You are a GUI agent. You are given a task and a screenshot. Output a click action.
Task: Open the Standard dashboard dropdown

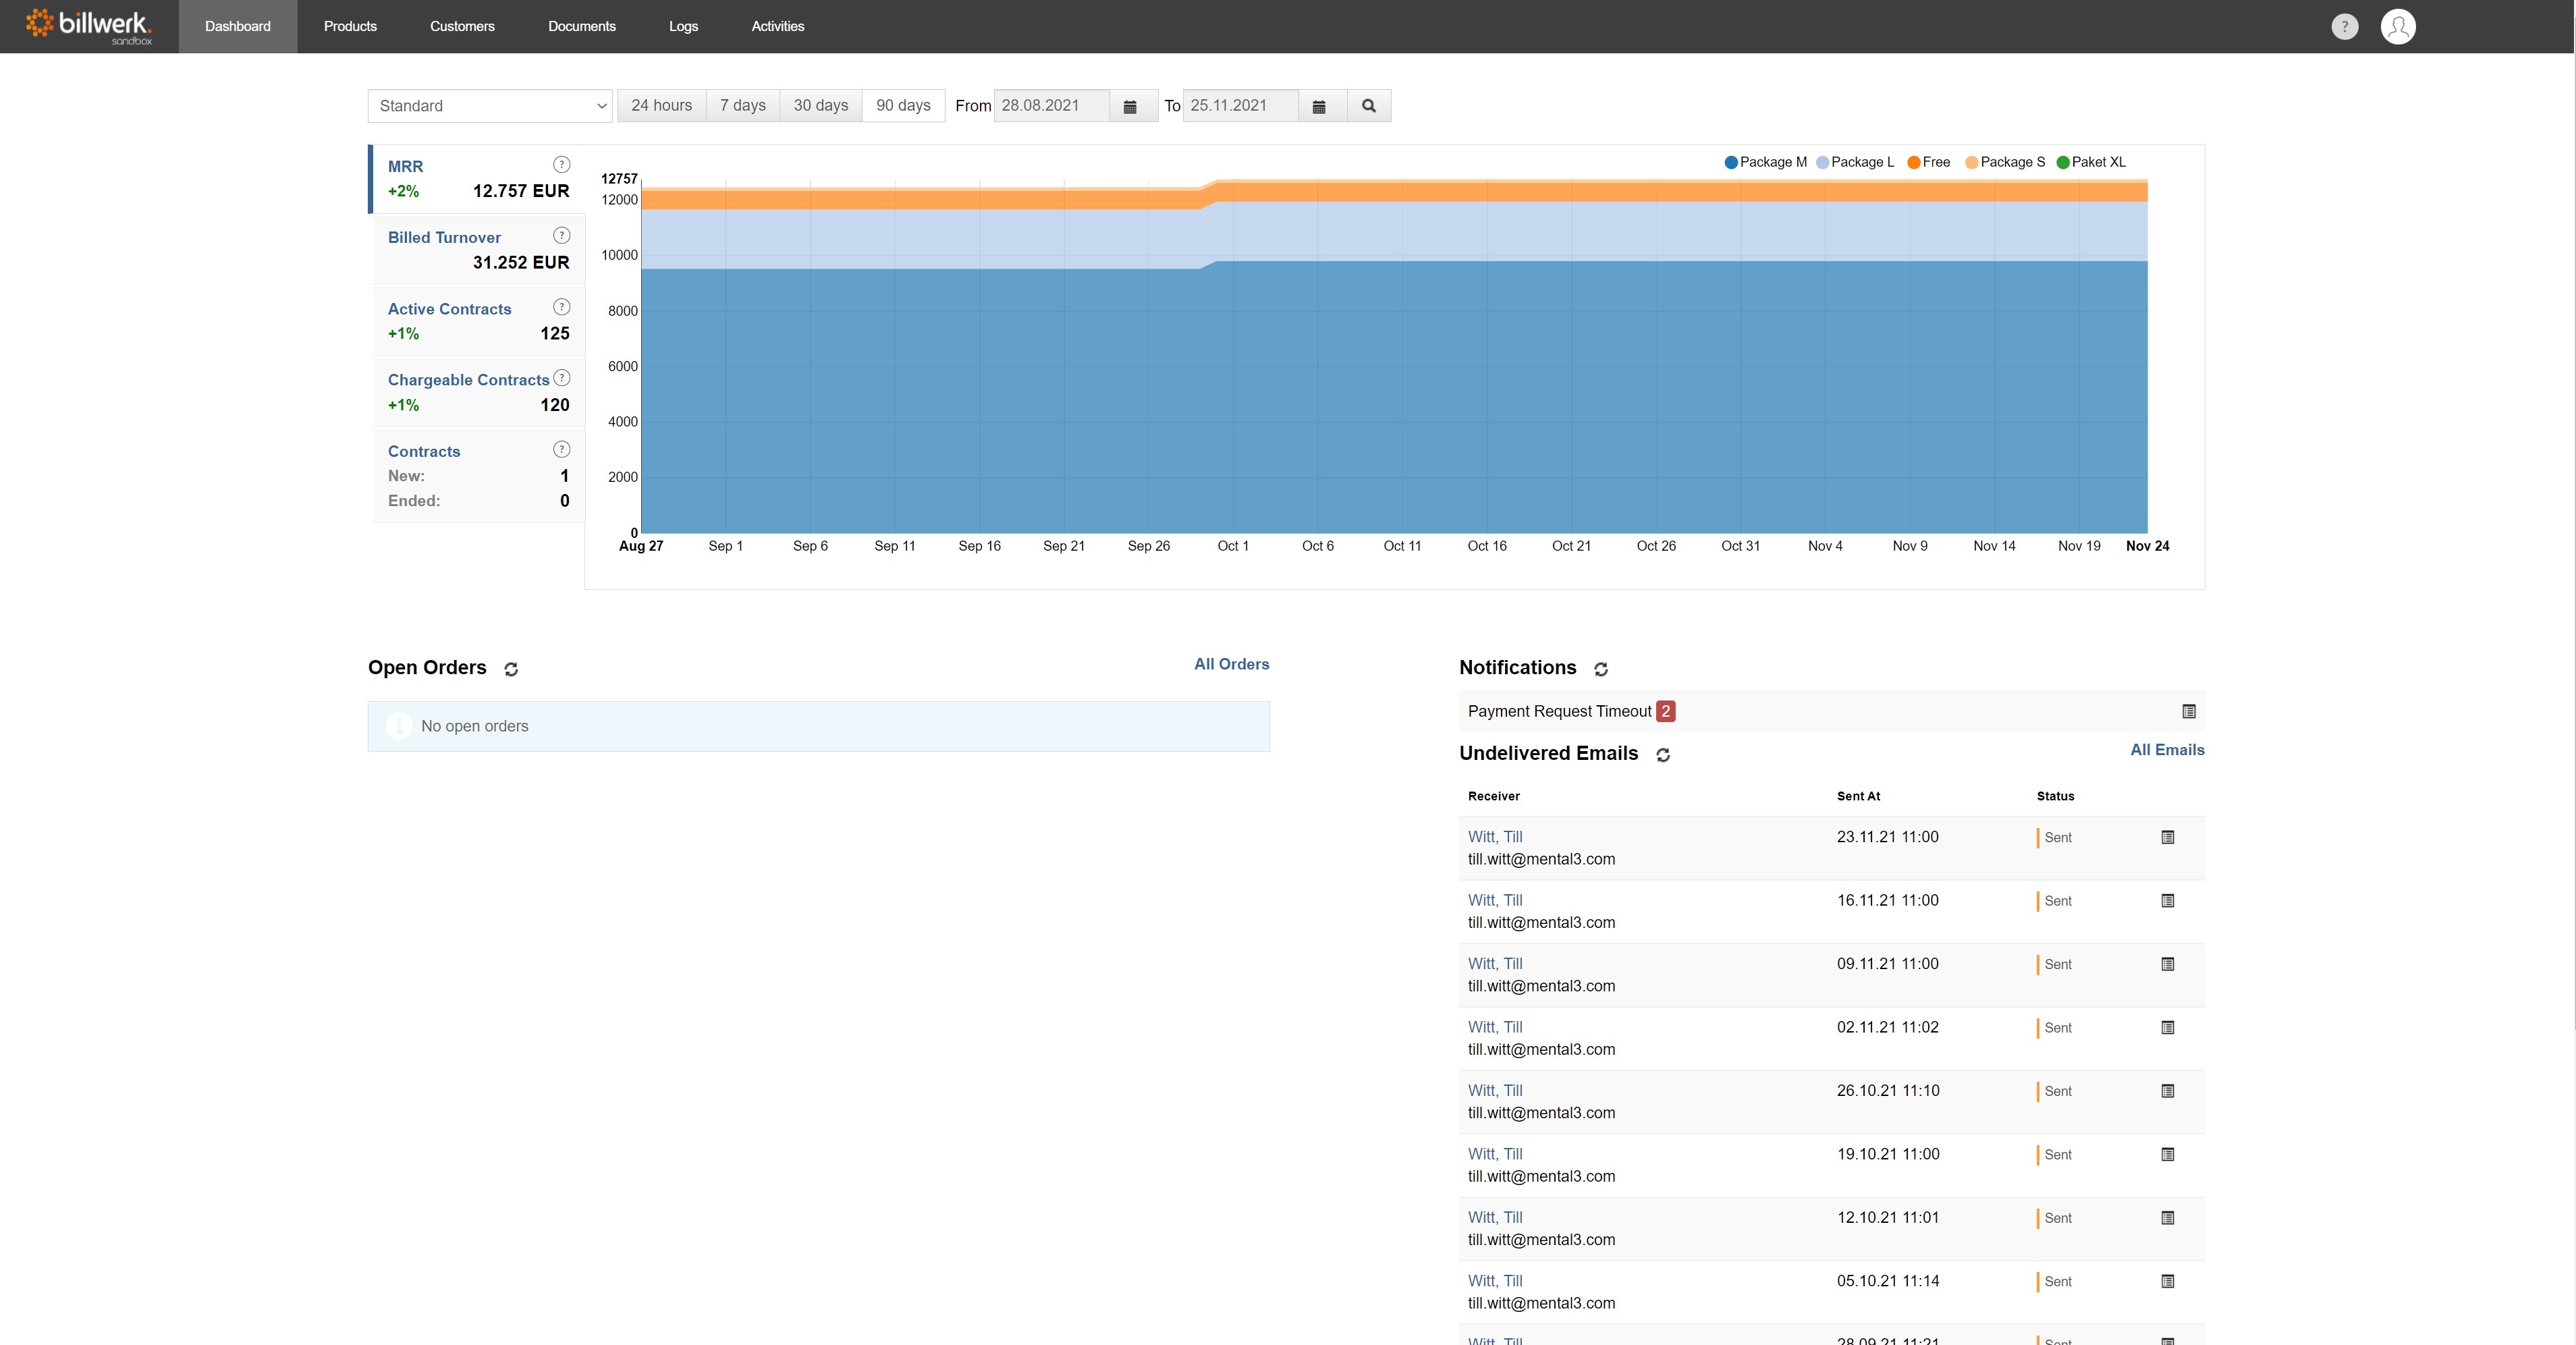(490, 106)
